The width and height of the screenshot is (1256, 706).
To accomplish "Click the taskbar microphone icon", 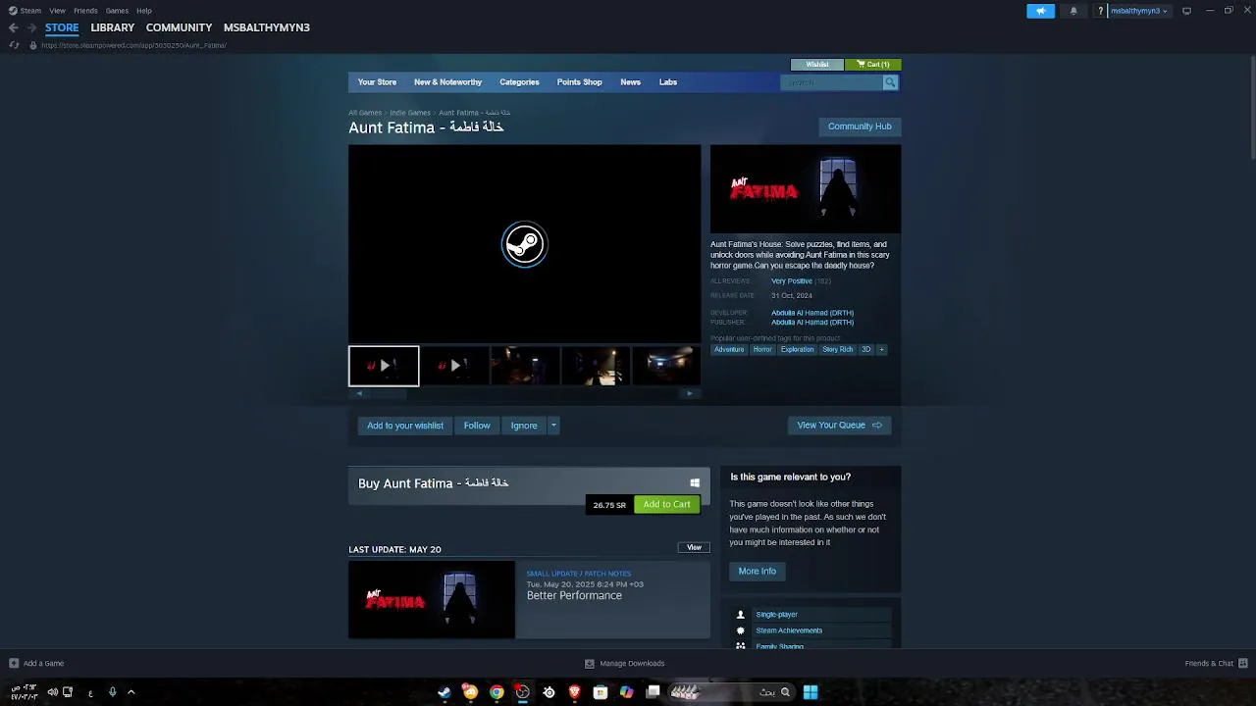I will click(113, 692).
